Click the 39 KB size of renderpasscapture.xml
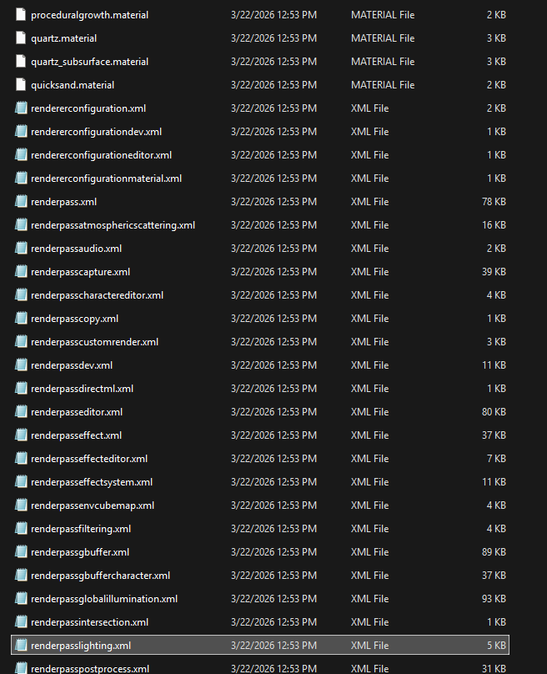Image resolution: width=547 pixels, height=674 pixels. coord(494,272)
